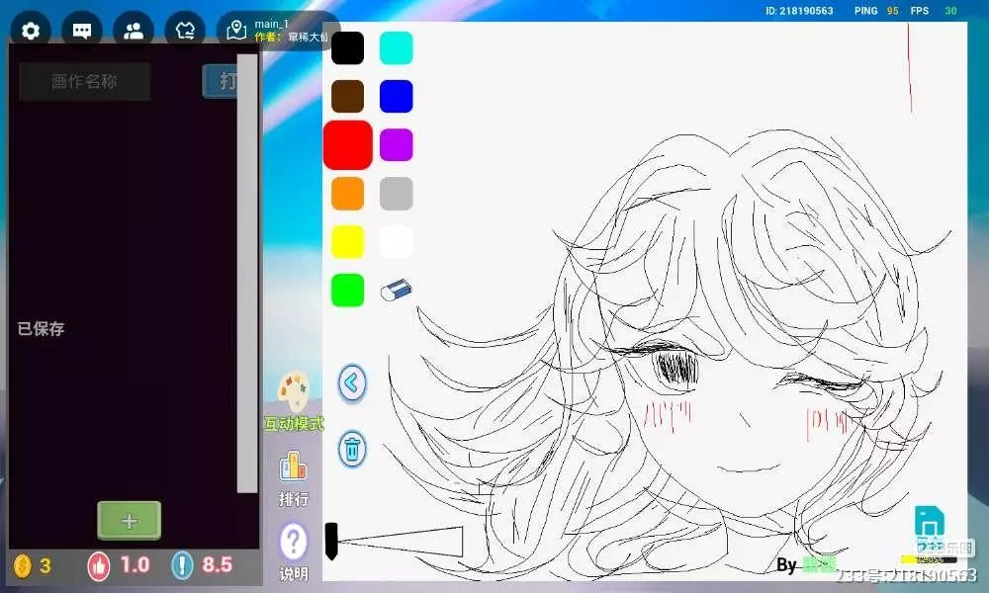This screenshot has height=593, width=989.
Task: Open the chat message icon
Action: (82, 31)
